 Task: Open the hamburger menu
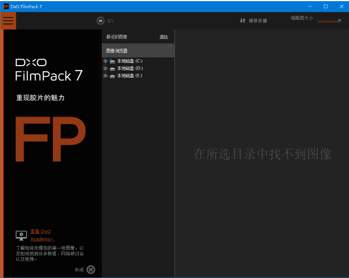coord(8,21)
